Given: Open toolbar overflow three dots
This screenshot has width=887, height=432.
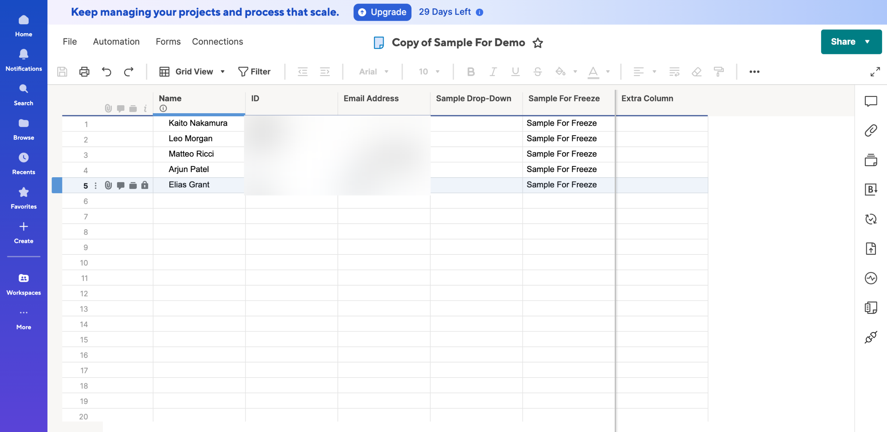Looking at the screenshot, I should pos(754,72).
